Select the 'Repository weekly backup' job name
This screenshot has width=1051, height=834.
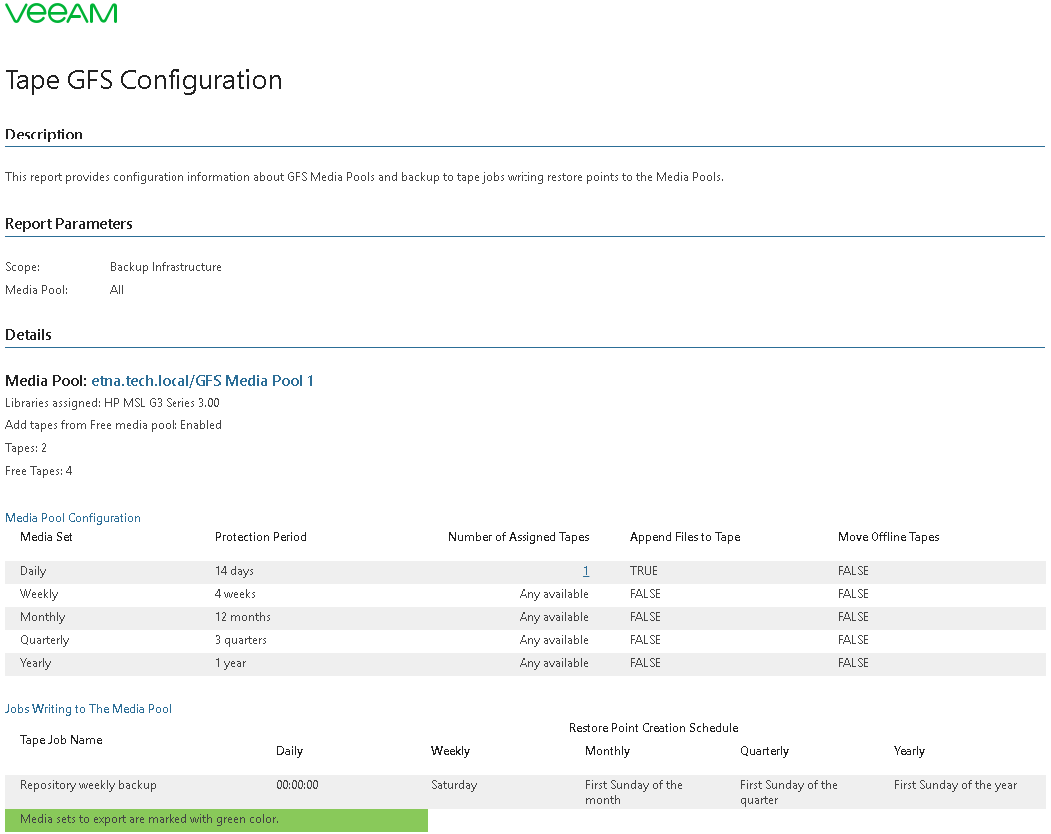pyautogui.click(x=88, y=785)
